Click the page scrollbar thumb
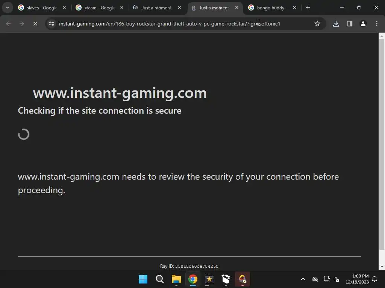 (x=382, y=144)
